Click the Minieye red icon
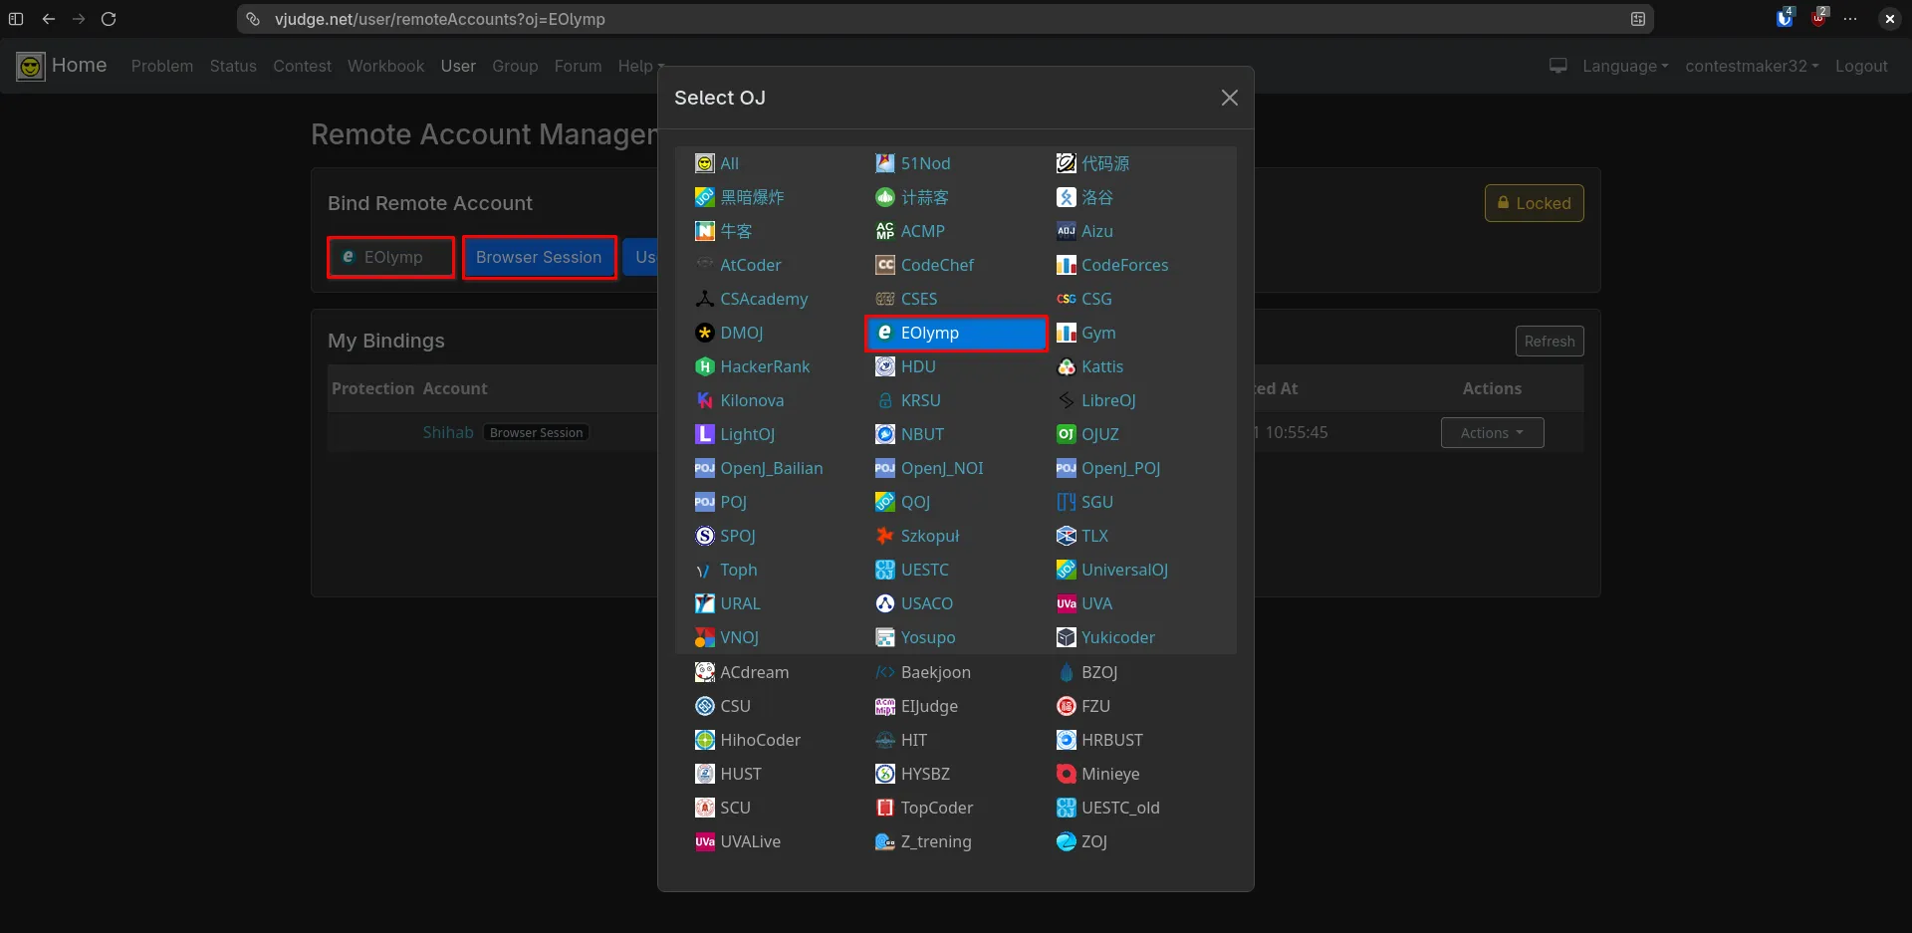The width and height of the screenshot is (1912, 933). (x=1066, y=774)
